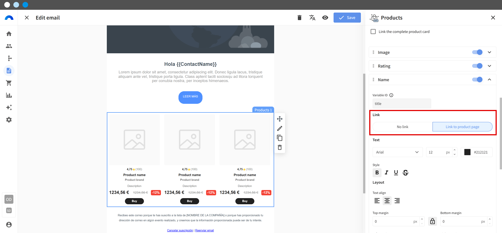
Task: Click the second product image placeholder
Action: (190, 140)
